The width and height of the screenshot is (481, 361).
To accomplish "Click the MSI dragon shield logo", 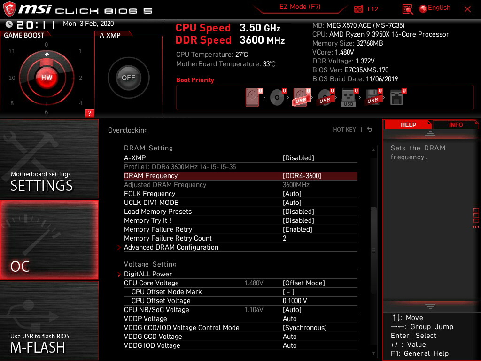I will tap(9, 9).
